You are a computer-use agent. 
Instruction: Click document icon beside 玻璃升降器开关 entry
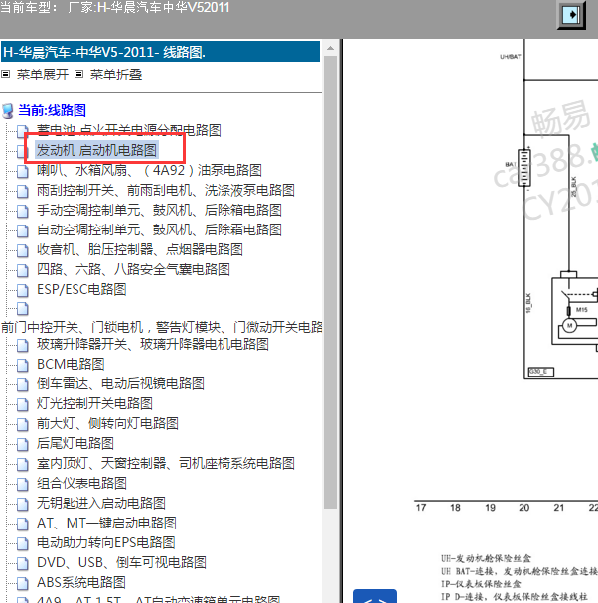tap(22, 345)
